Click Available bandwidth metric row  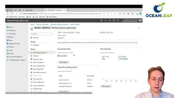(78, 87)
